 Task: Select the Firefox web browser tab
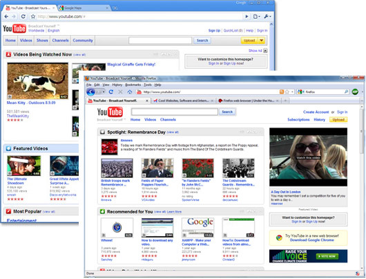point(248,100)
